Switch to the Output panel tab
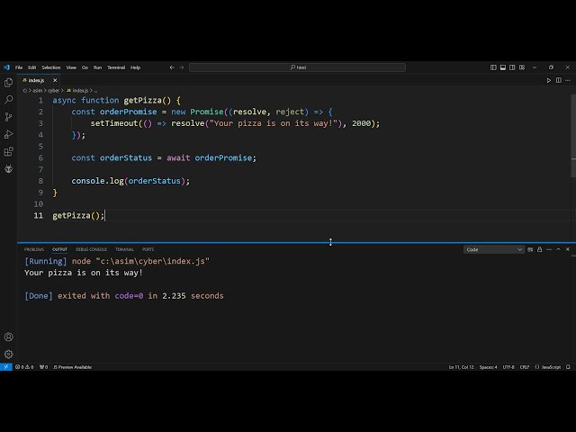Viewport: 576px width, 432px height. [x=59, y=249]
